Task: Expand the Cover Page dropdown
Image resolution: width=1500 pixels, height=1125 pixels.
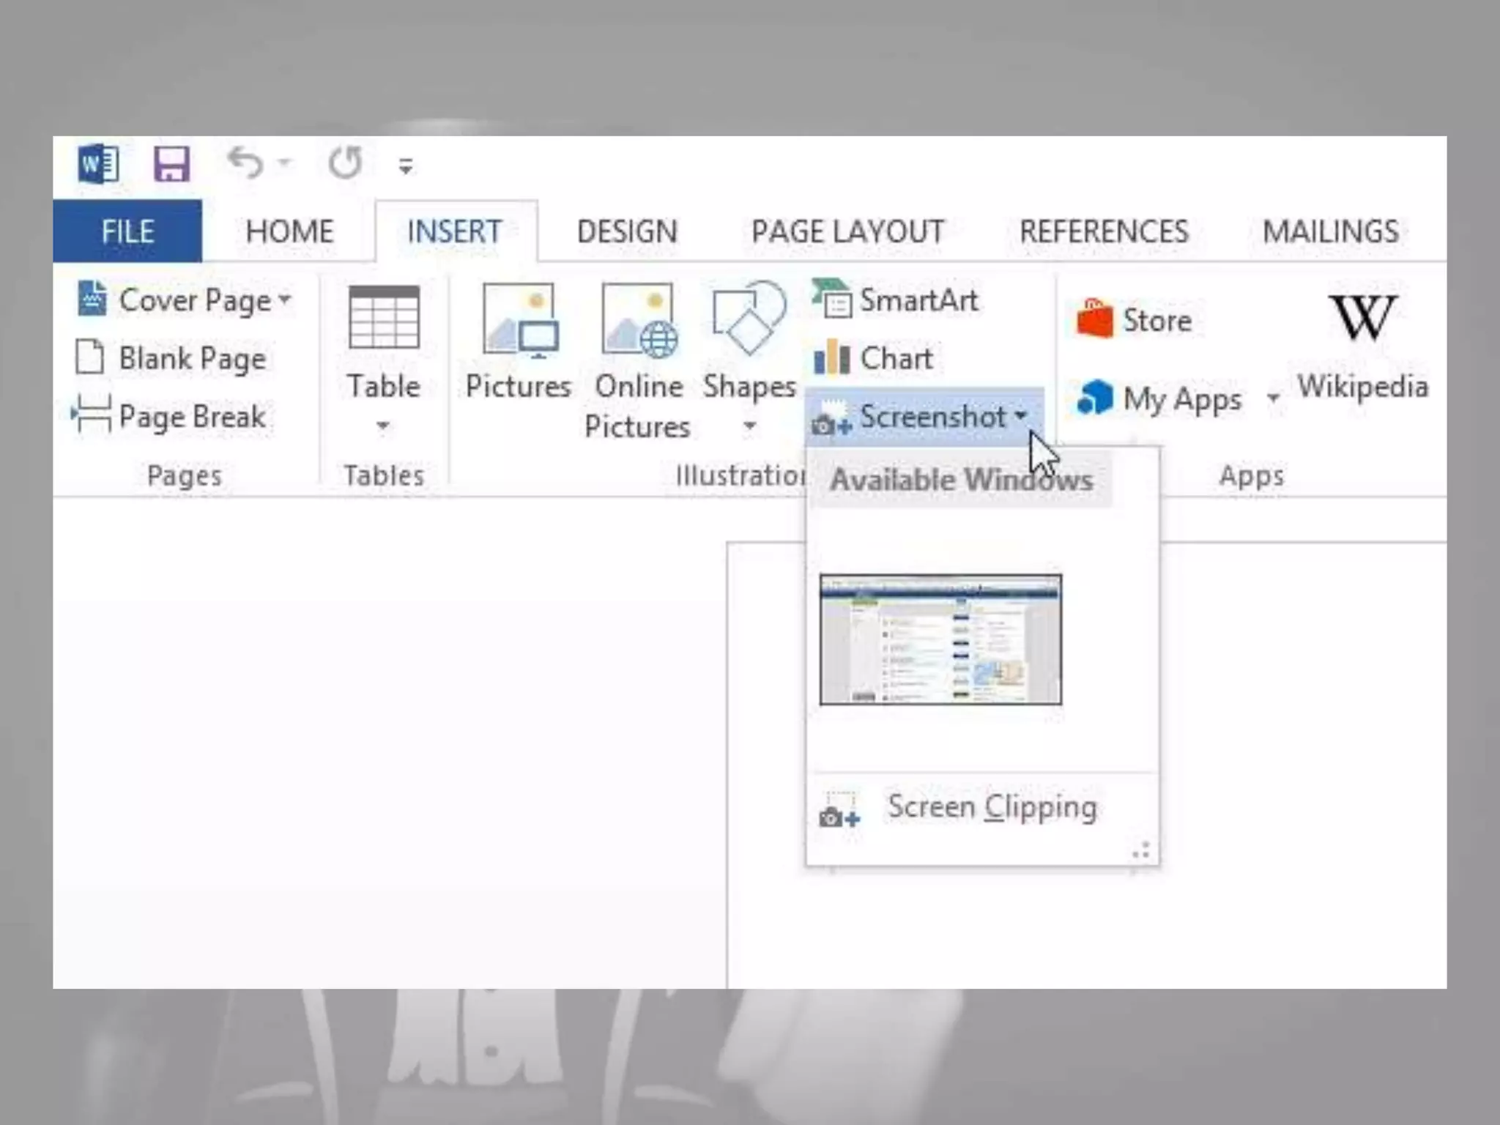Action: pos(285,300)
